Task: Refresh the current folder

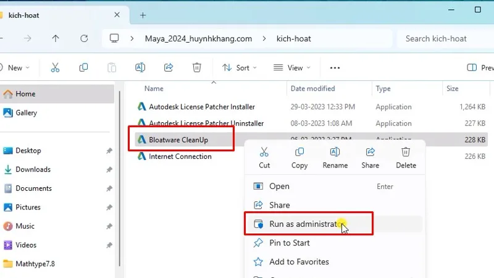Action: 84,38
